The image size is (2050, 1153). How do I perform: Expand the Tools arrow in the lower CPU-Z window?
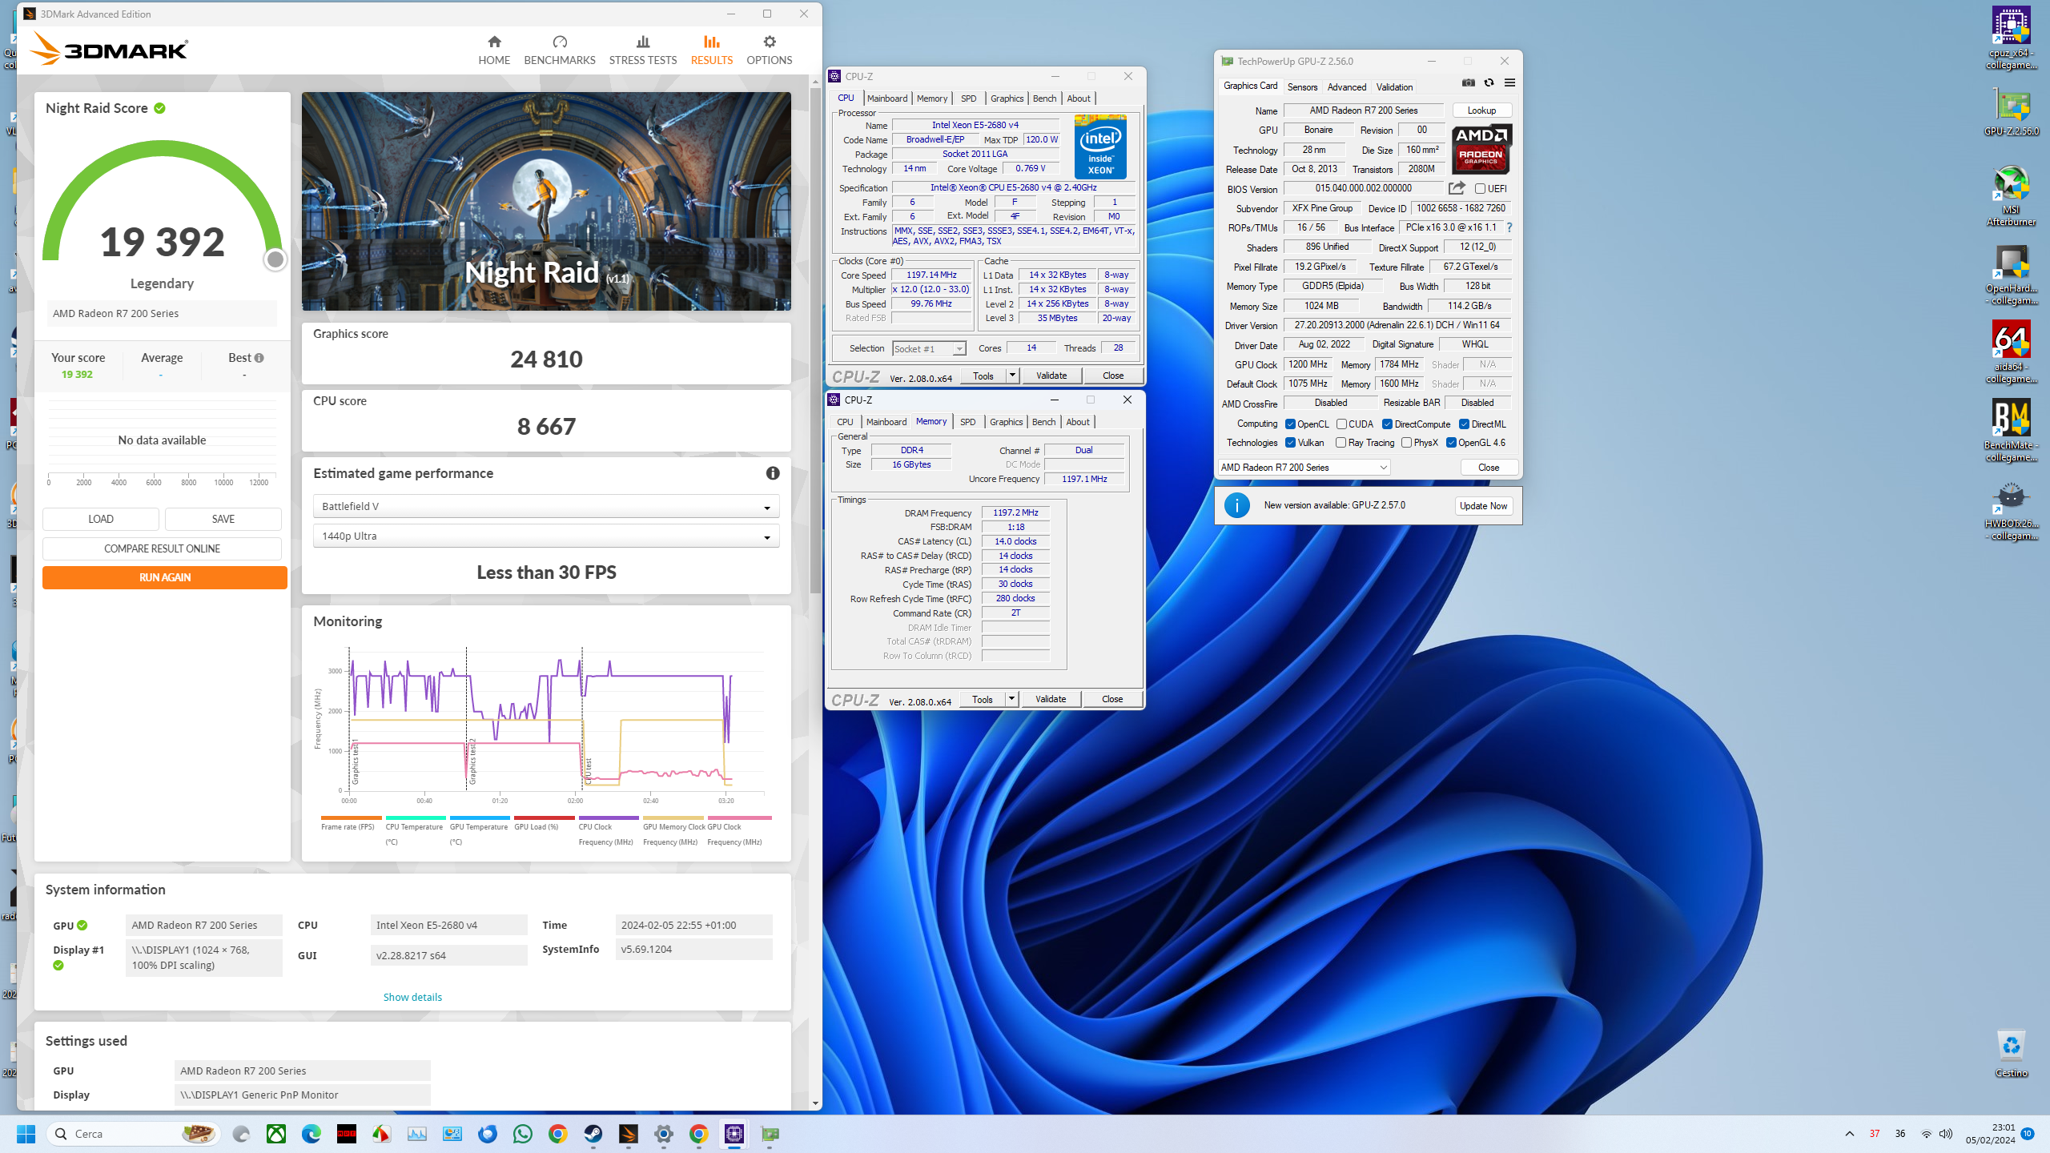pyautogui.click(x=1011, y=699)
